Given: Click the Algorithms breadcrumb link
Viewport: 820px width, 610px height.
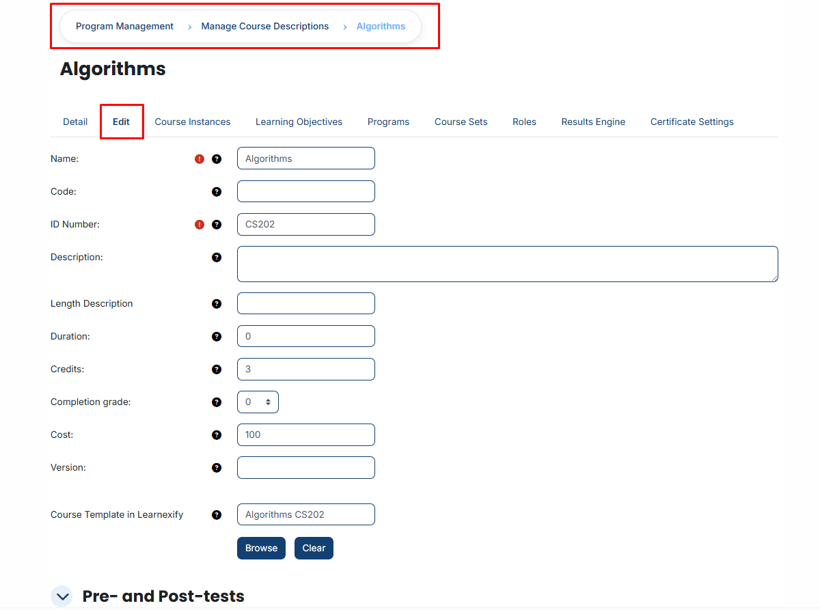Looking at the screenshot, I should (x=381, y=27).
